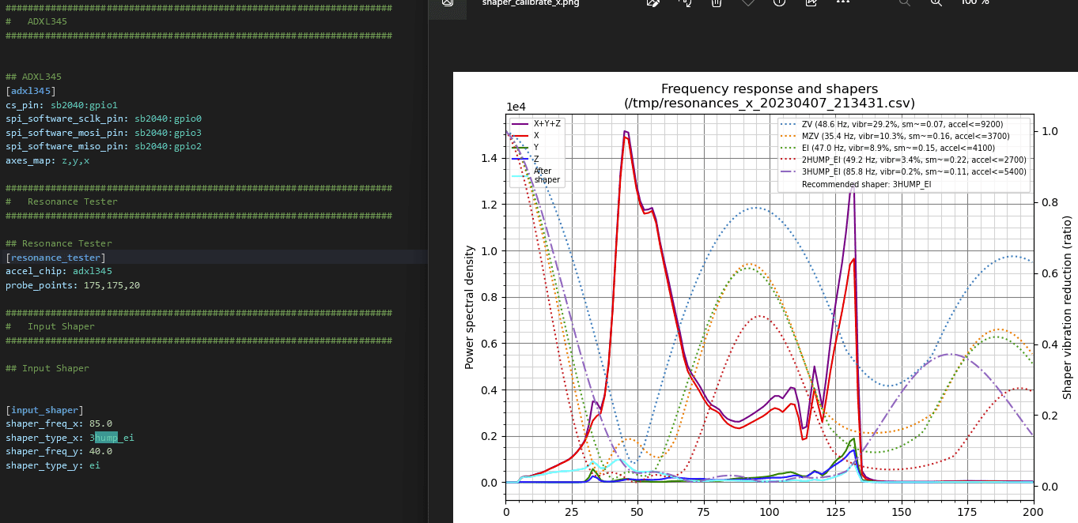This screenshot has height=523, width=1078.
Task: Click the 3HUMP_EI (85.8 Hz) legend entry
Action: click(903, 171)
